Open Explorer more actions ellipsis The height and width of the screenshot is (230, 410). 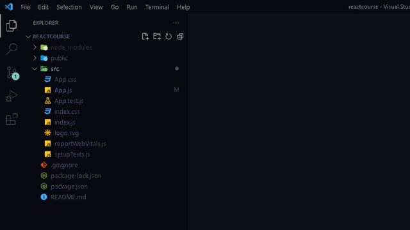176,23
